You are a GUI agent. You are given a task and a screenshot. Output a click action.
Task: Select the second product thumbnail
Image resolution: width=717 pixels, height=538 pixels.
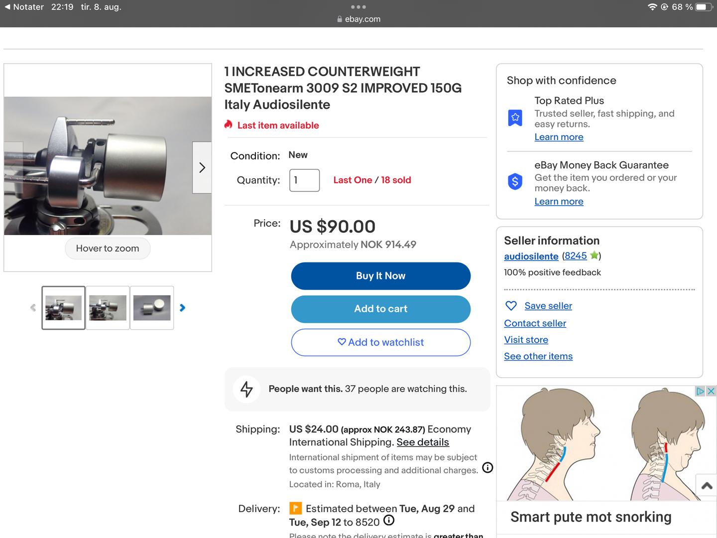(108, 308)
